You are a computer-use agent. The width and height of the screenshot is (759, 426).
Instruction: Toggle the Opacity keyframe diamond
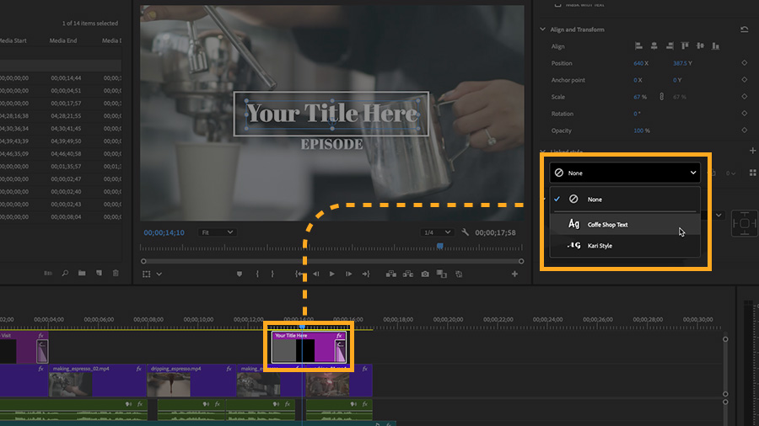point(745,130)
